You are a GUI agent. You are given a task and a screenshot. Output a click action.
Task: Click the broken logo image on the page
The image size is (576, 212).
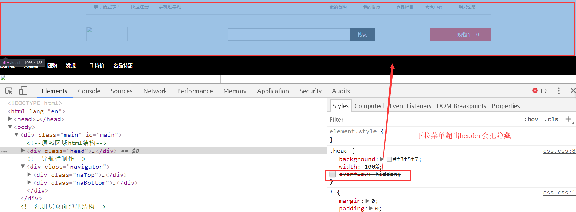tap(107, 34)
